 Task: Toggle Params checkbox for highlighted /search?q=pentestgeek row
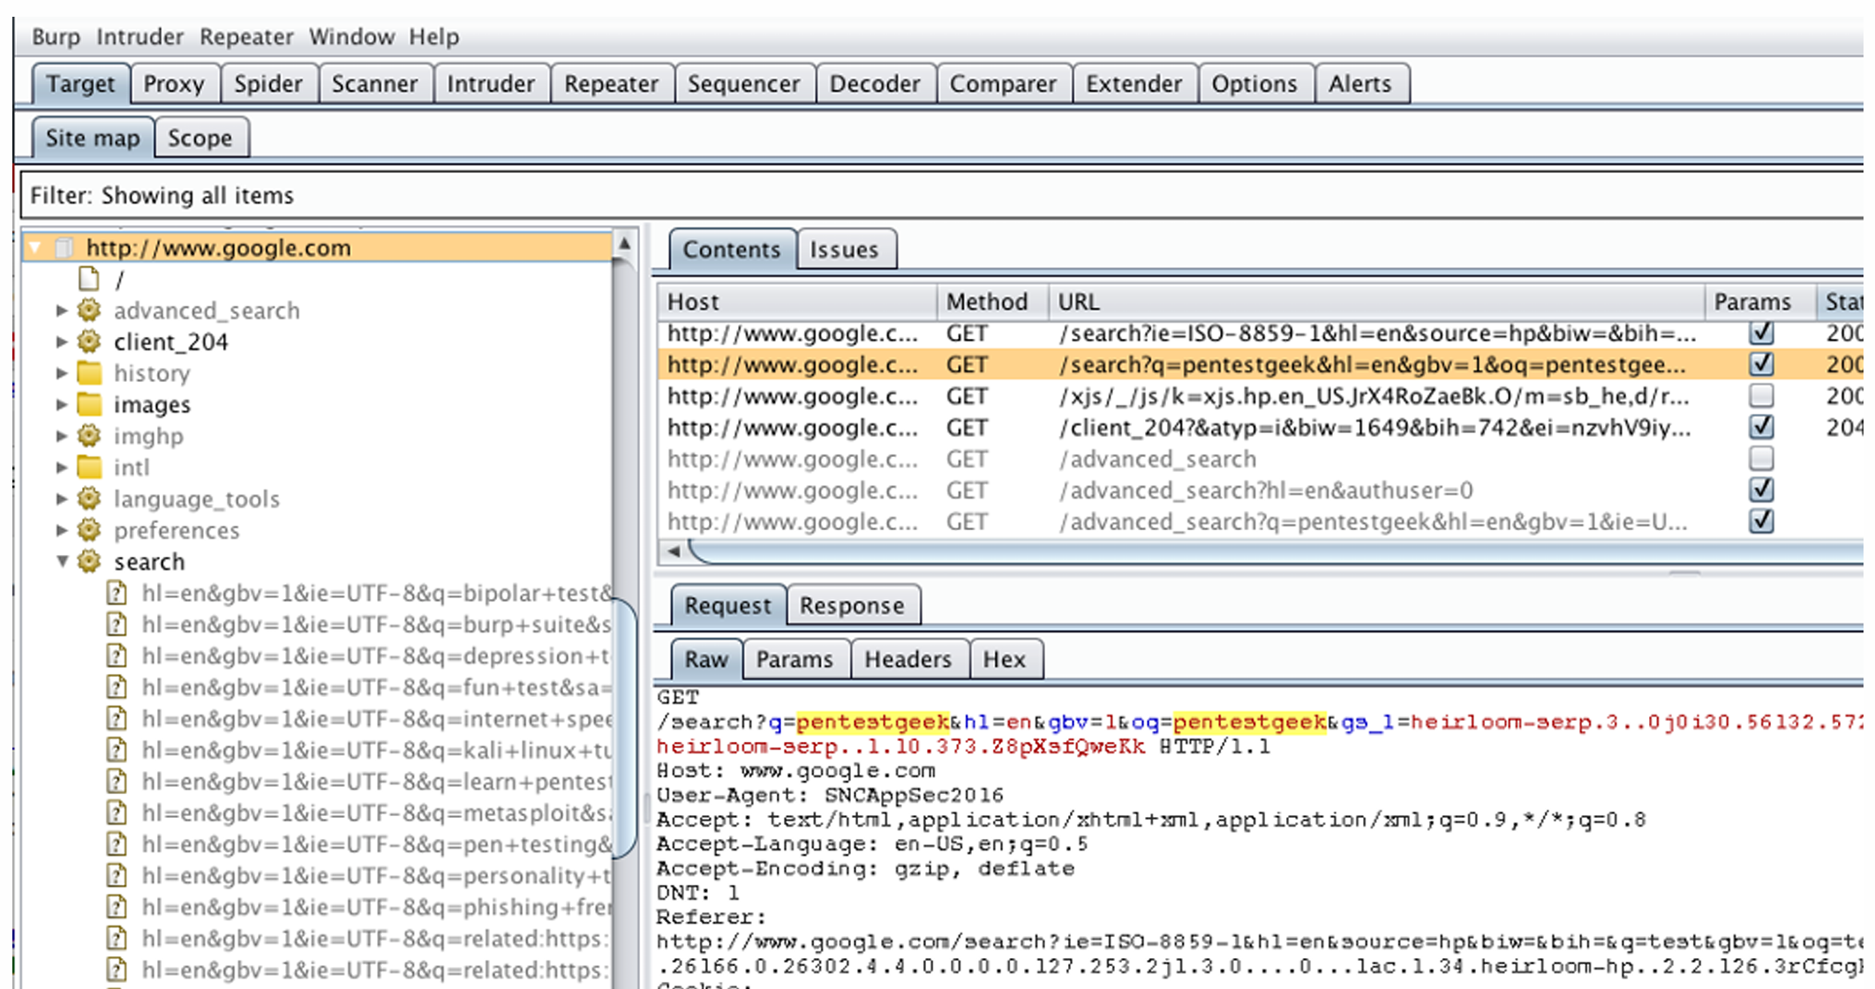(1761, 364)
